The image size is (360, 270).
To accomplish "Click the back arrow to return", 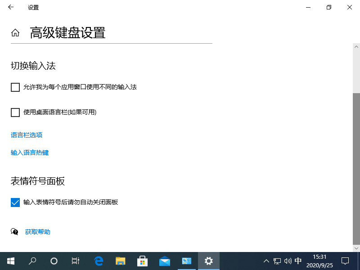I will pyautogui.click(x=10, y=7).
